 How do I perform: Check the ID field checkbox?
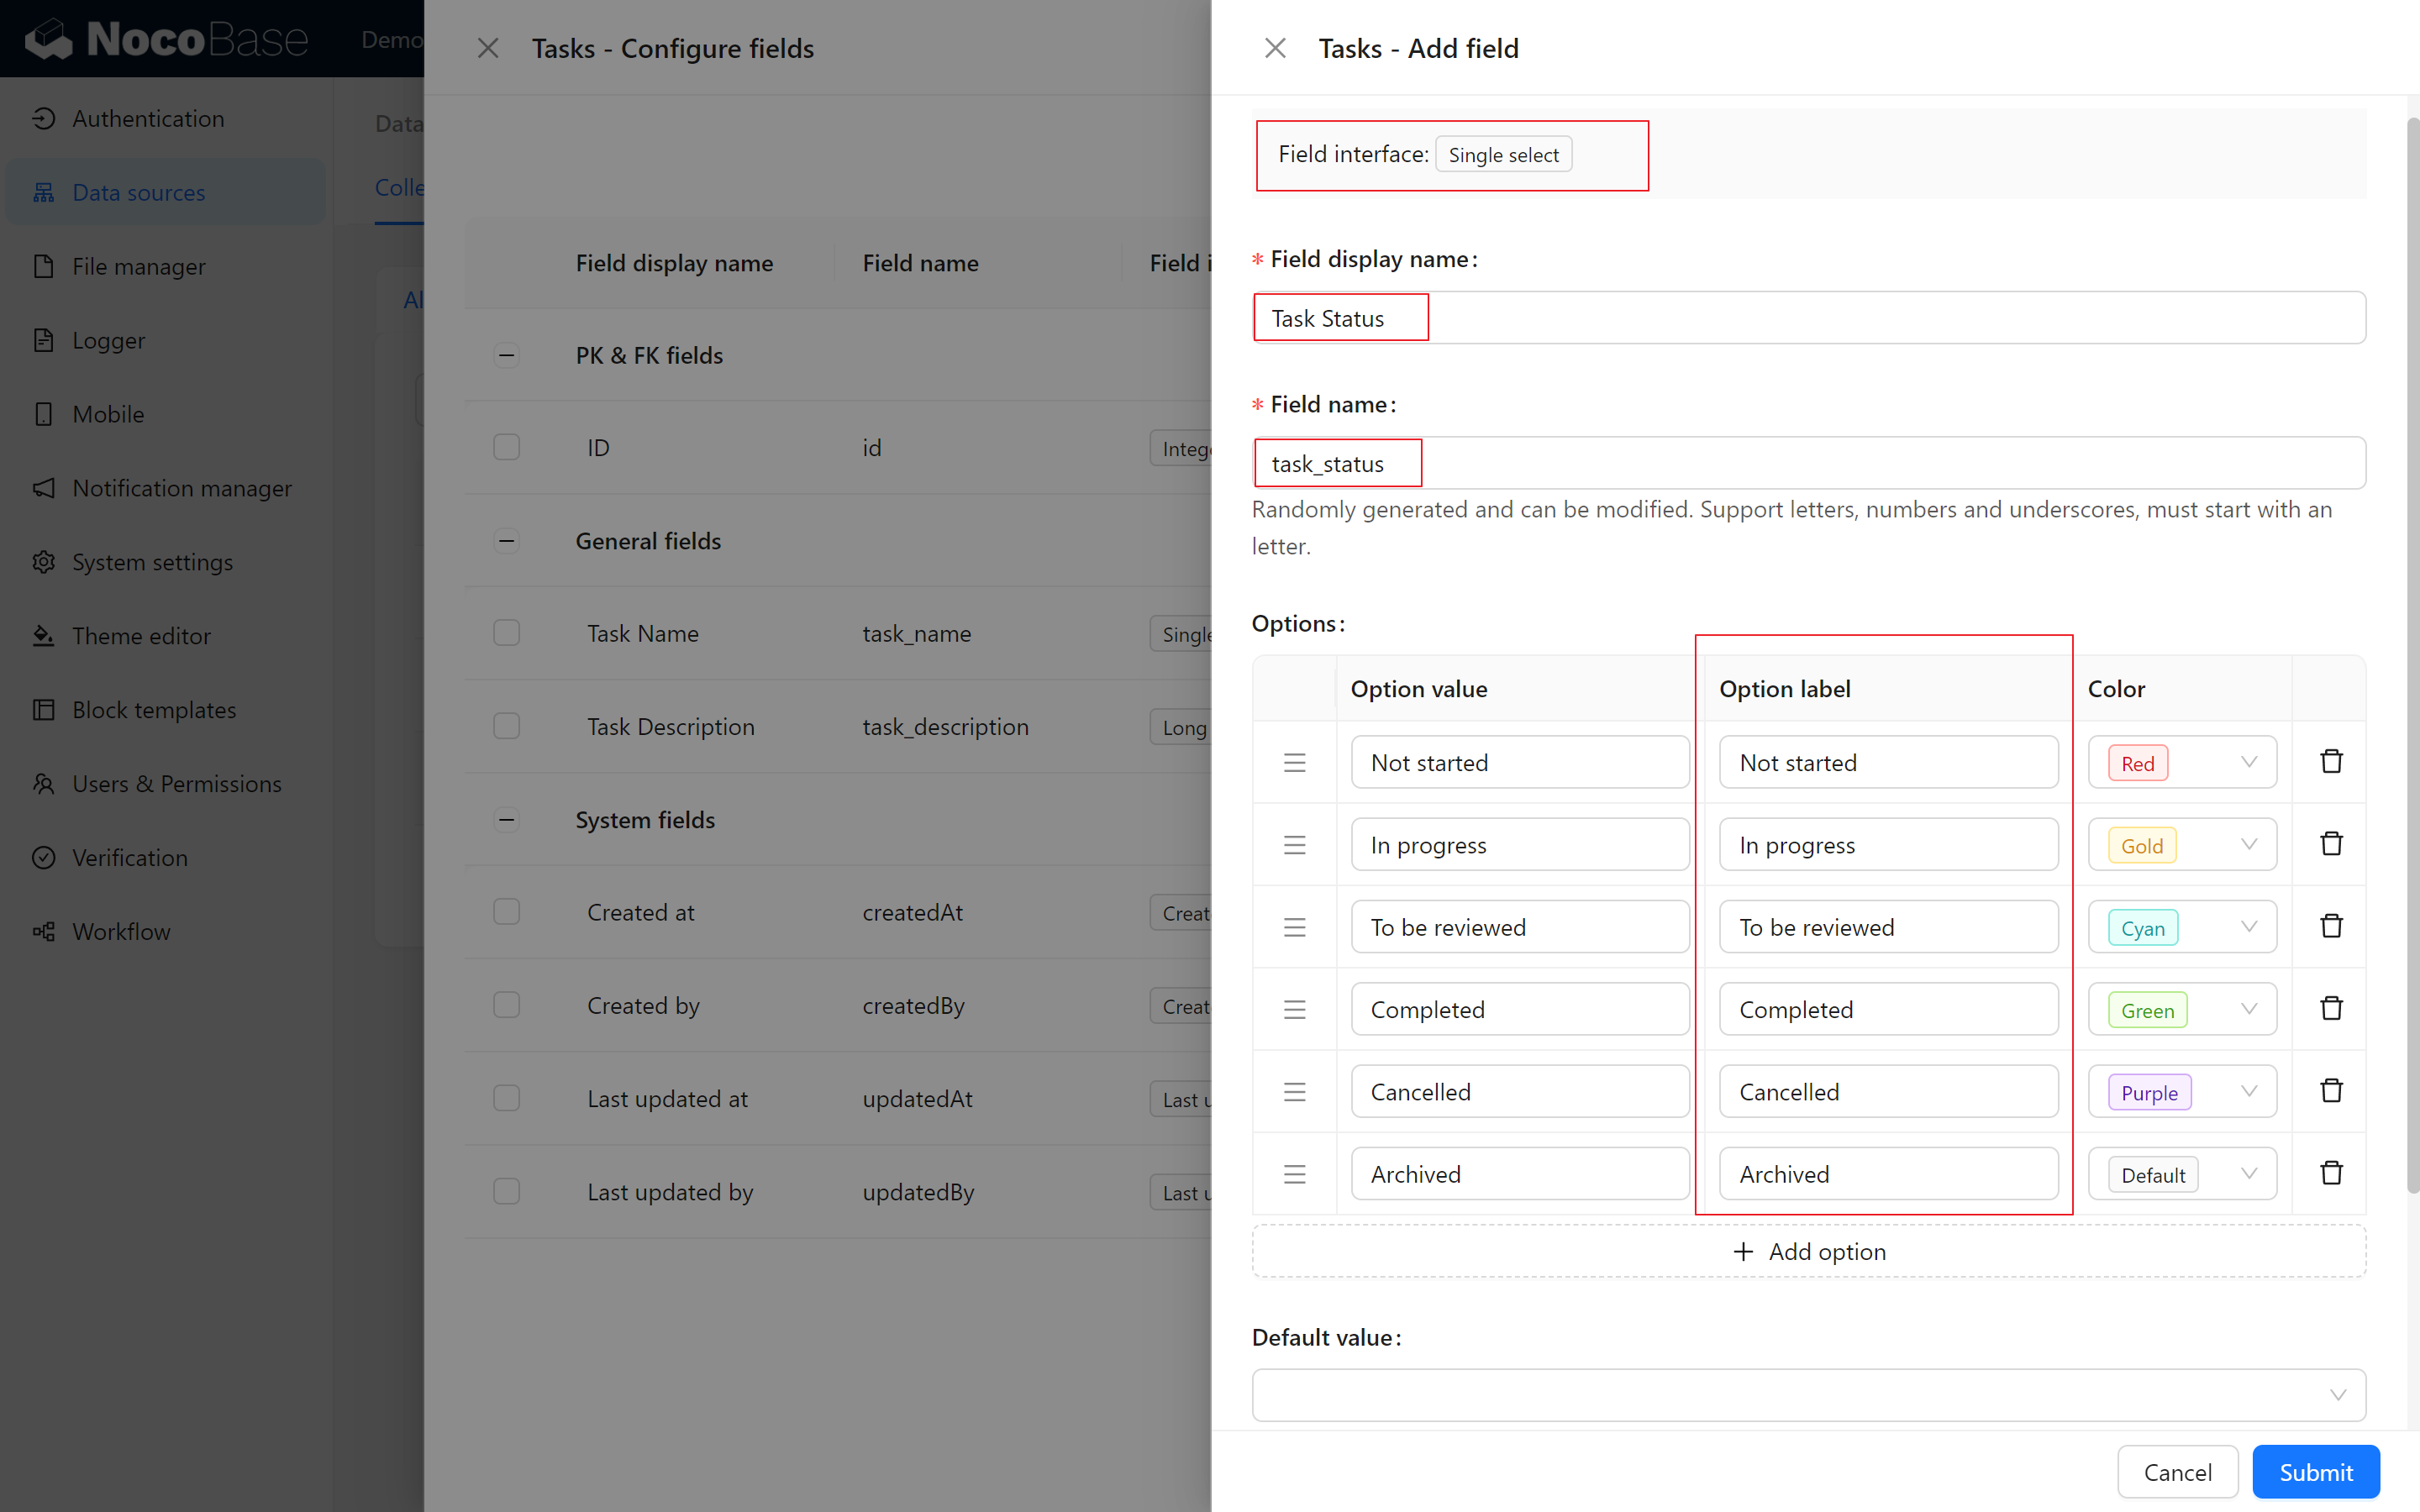pyautogui.click(x=507, y=447)
